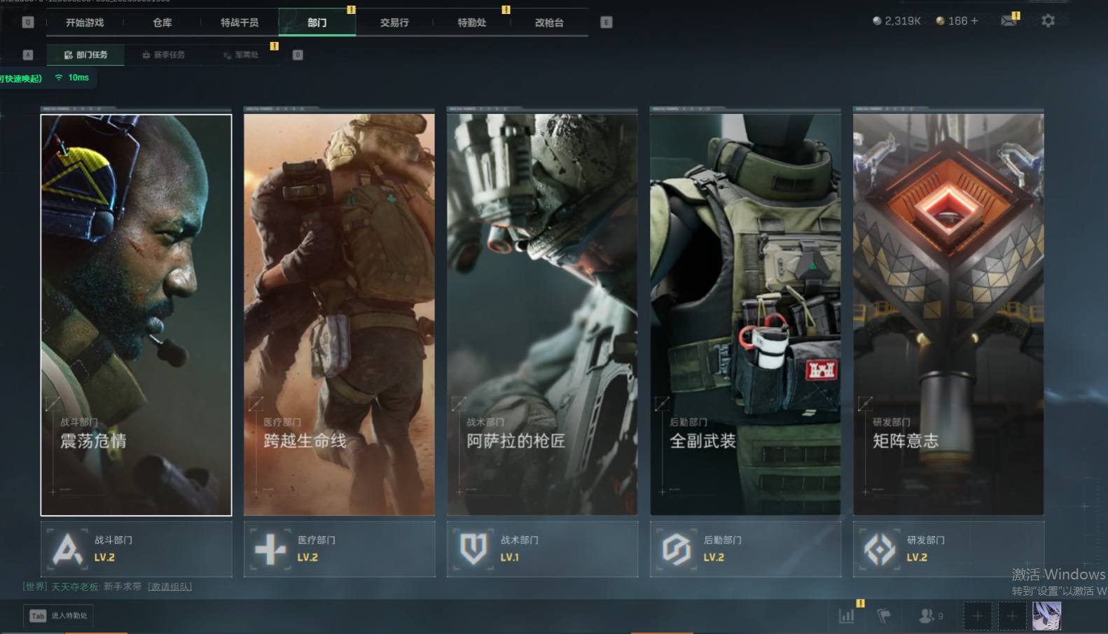Viewport: 1108px width, 634px height.
Task: Click the 10ms latency text
Action: coord(78,78)
